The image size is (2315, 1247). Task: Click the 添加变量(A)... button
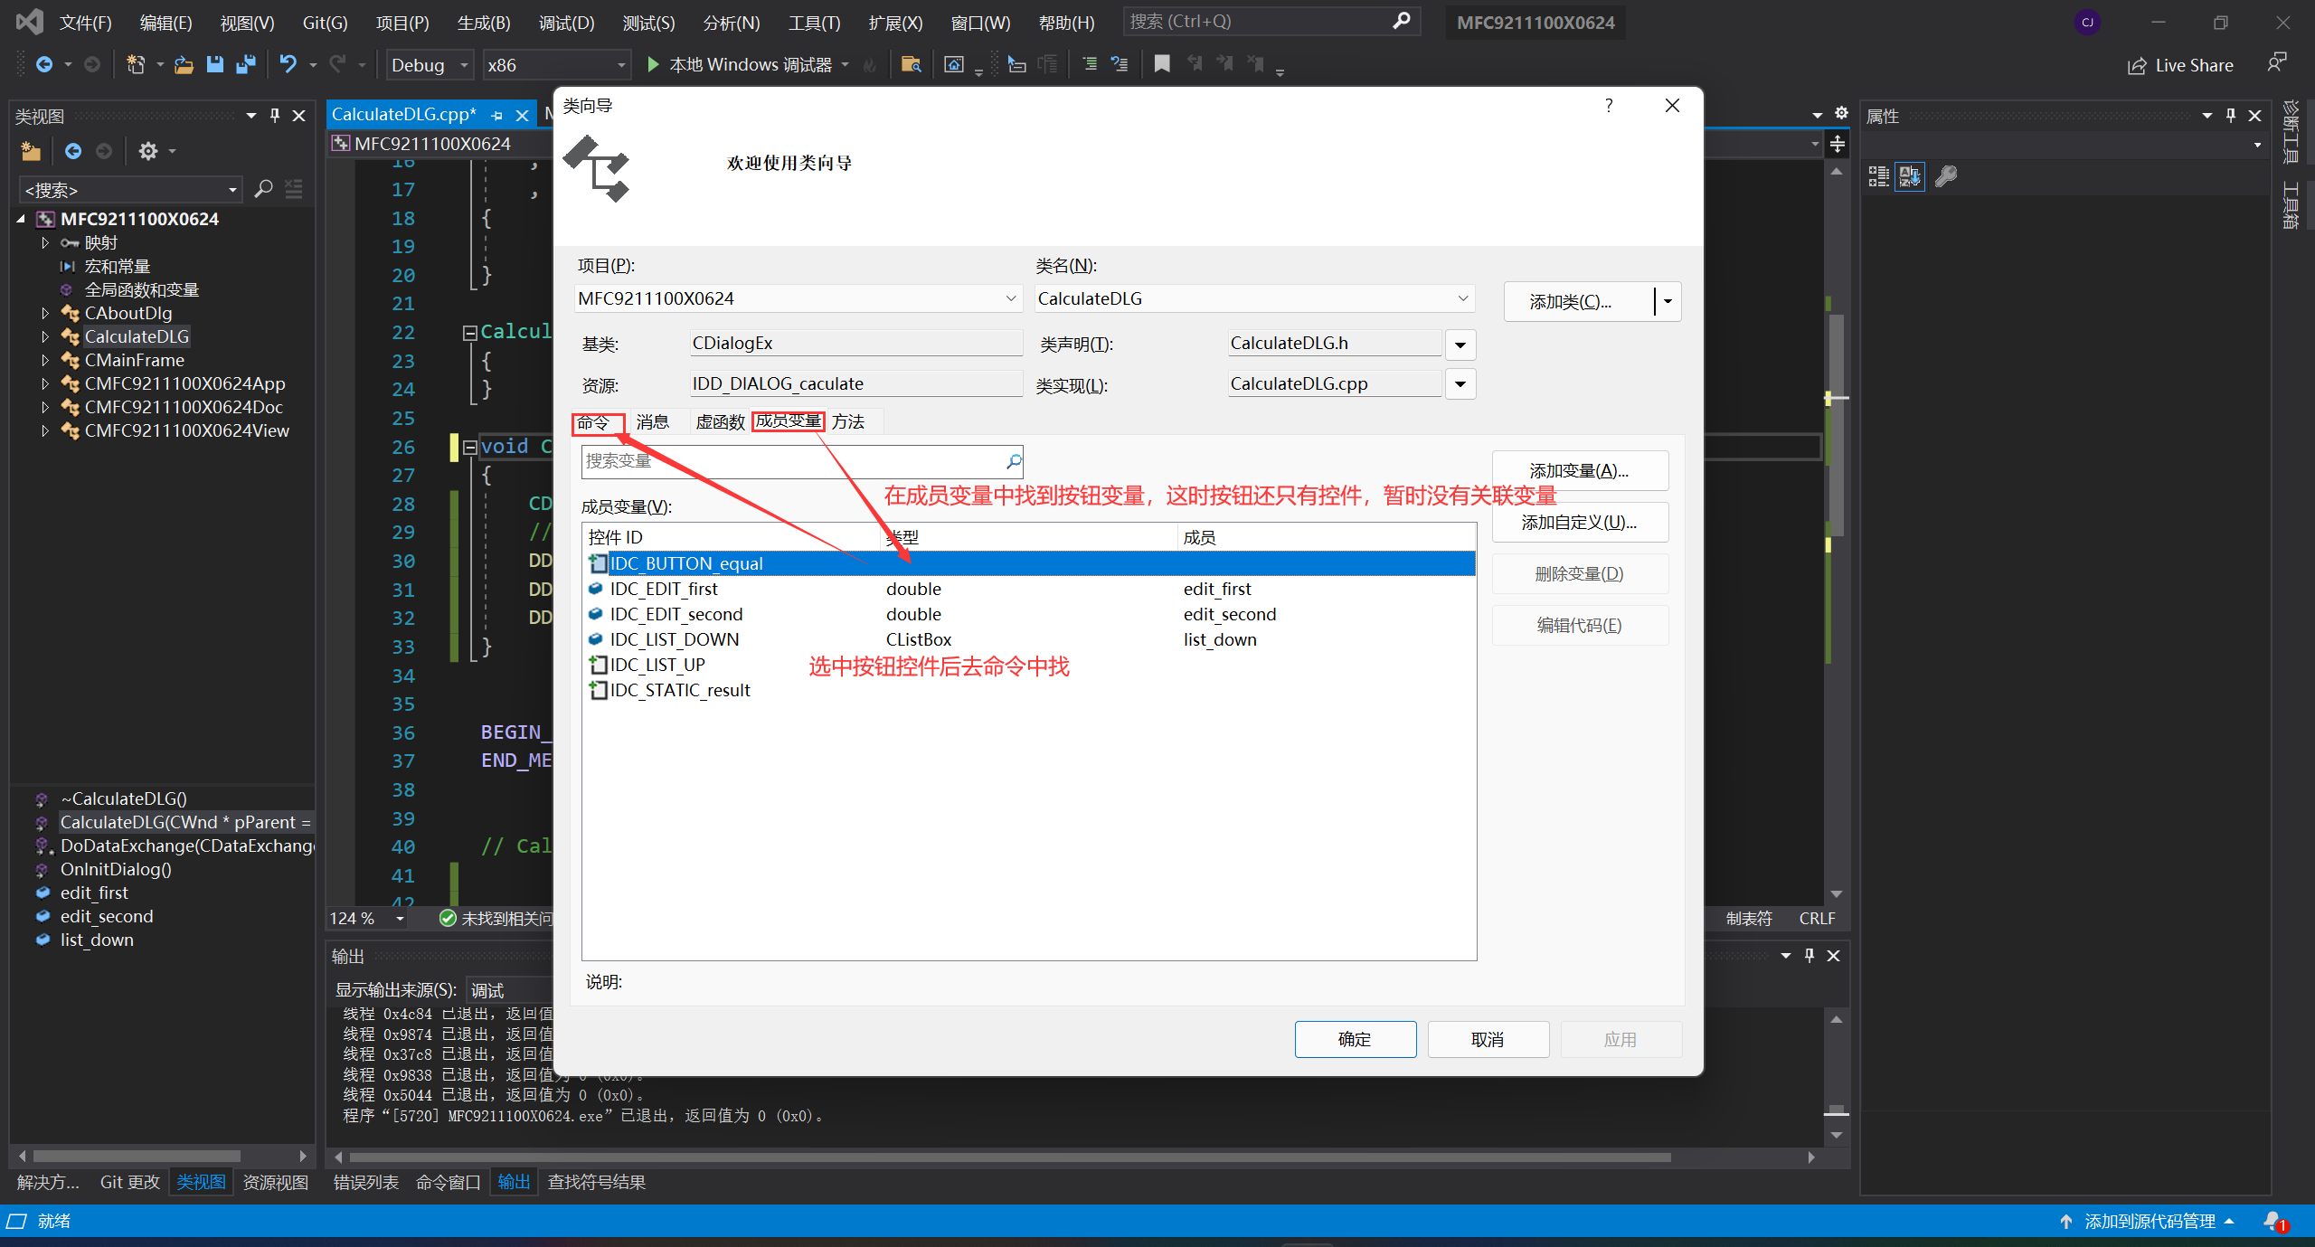pyautogui.click(x=1578, y=470)
